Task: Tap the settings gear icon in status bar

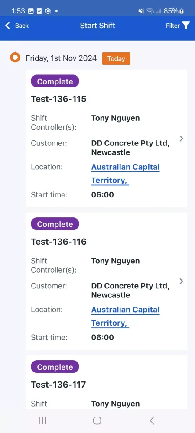Action: pos(48,11)
